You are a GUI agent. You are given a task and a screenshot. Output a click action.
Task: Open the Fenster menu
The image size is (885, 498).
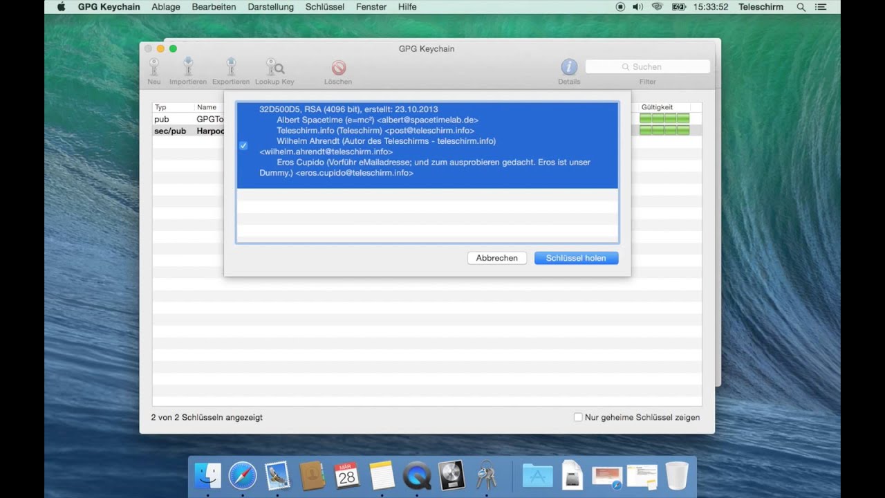coord(371,7)
